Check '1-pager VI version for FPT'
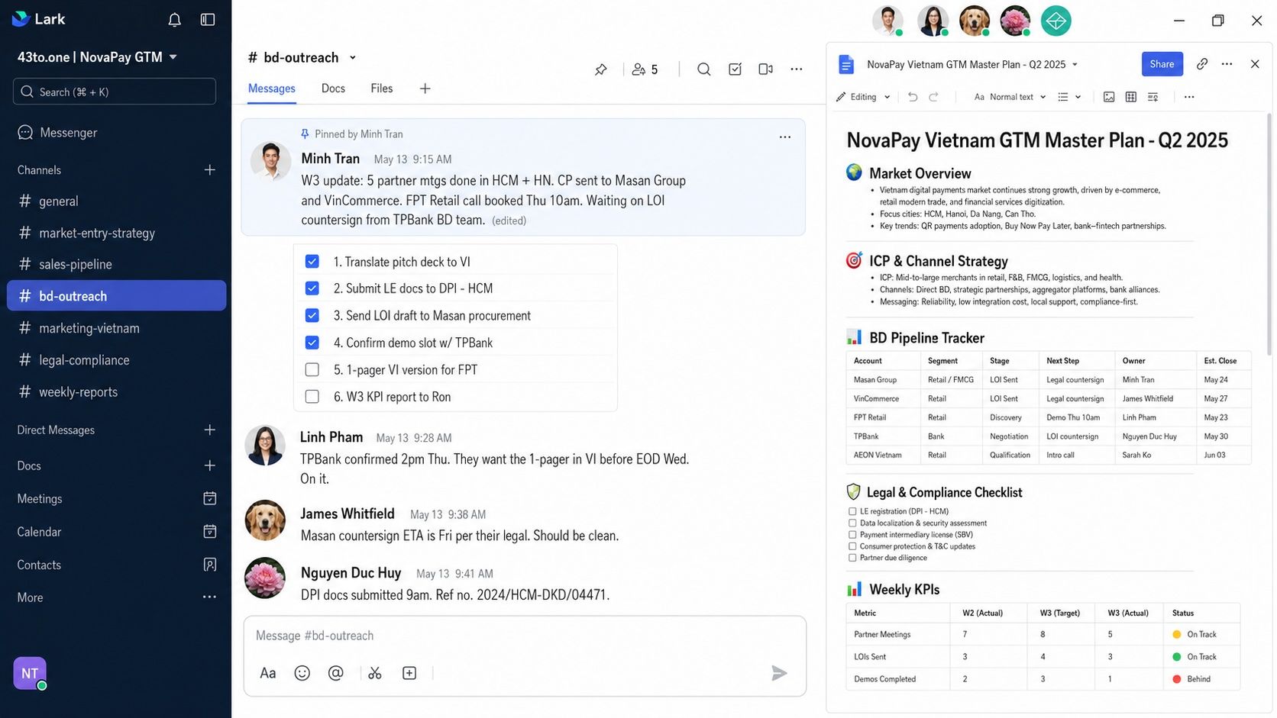 click(x=312, y=370)
